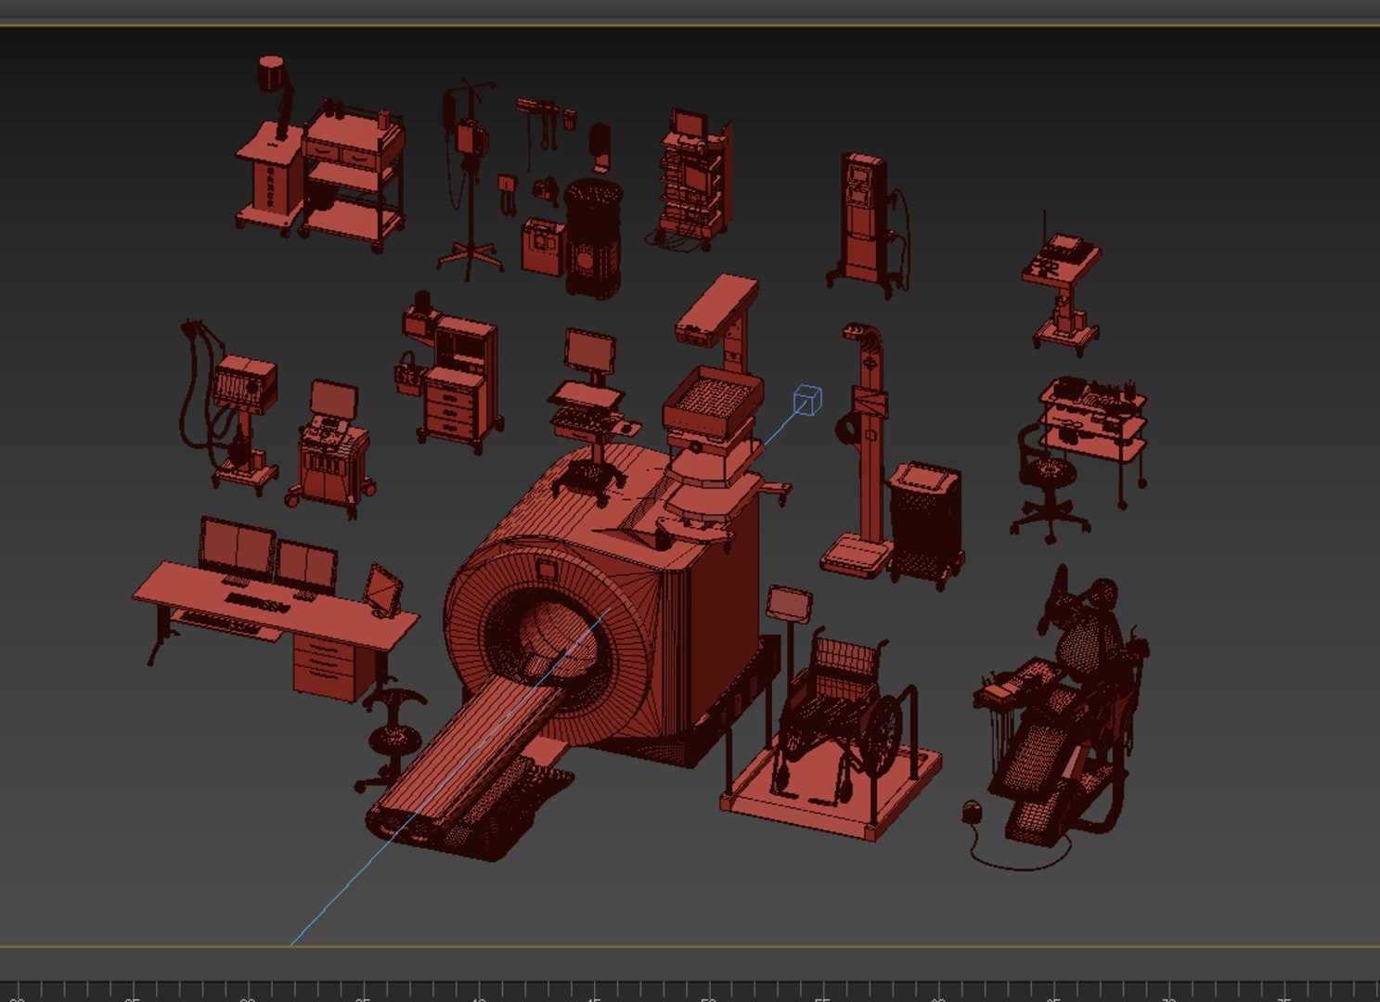Select the ventilator with hoses
Screen dimensions: 1380x1002
tap(232, 404)
